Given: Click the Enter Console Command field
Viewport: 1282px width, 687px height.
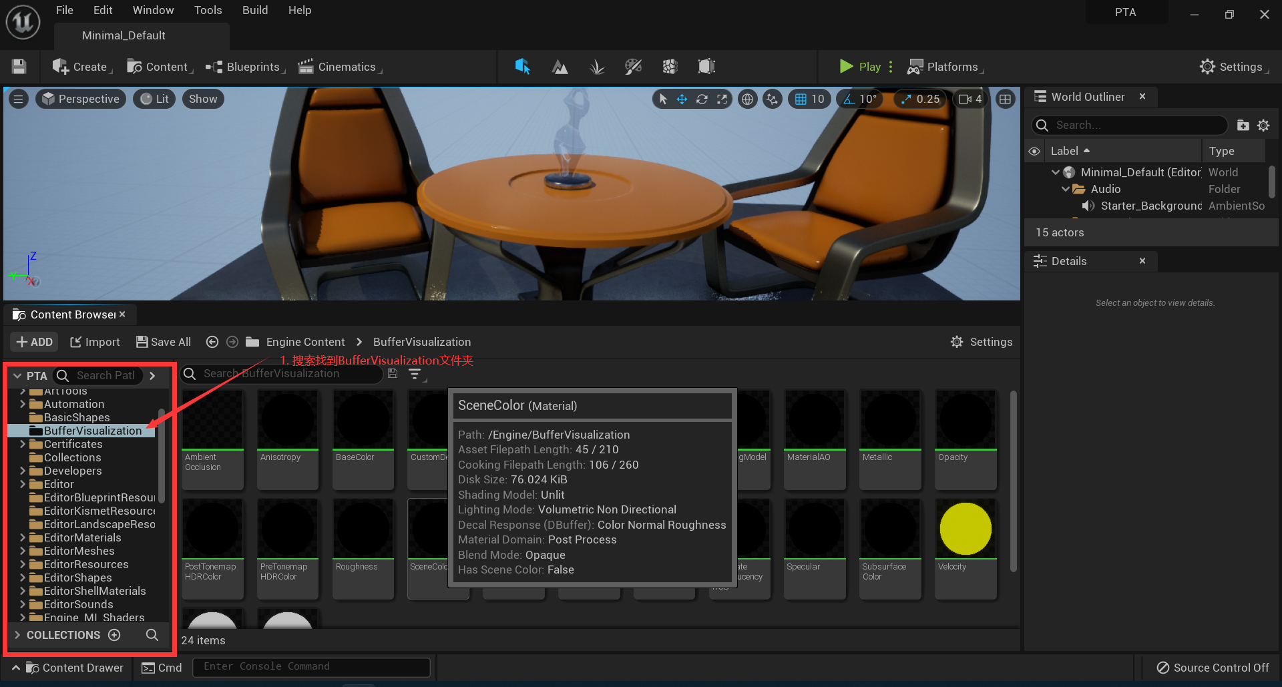Looking at the screenshot, I should (x=311, y=666).
